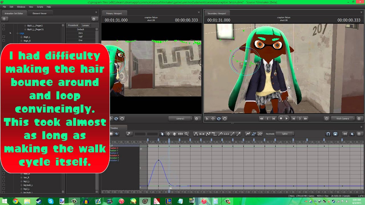Tick the checkbox beside toe_R
The height and width of the screenshot is (205, 365).
coord(3,177)
